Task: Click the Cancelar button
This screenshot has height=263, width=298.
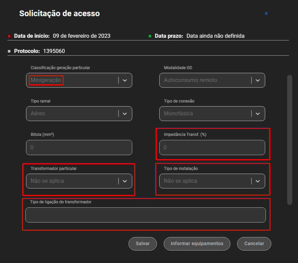Action: click(x=254, y=244)
